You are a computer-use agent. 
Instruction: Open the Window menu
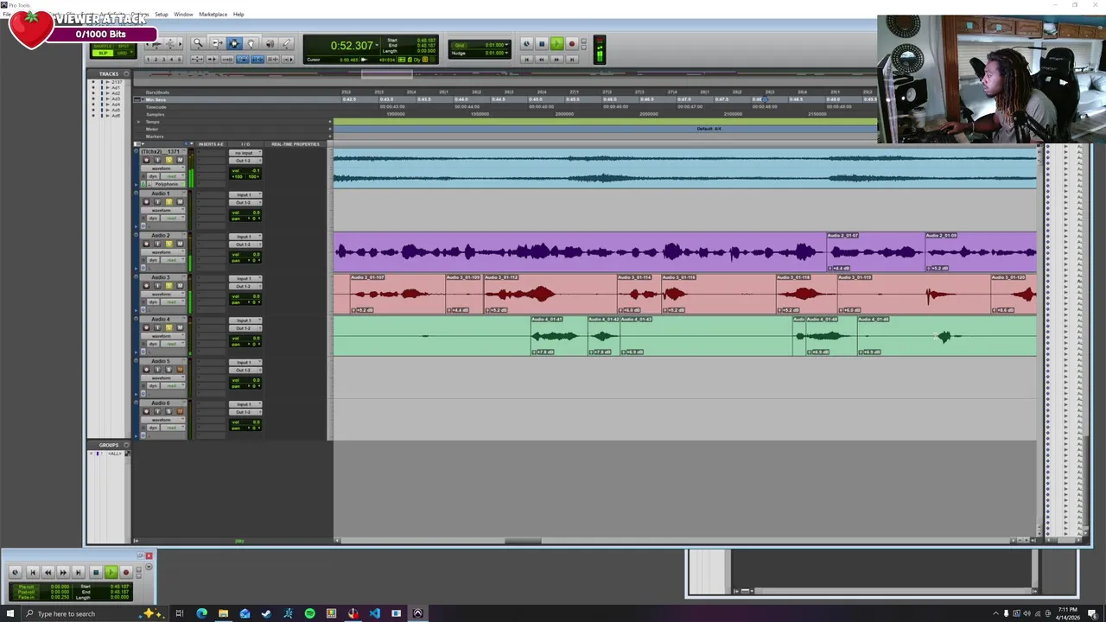pos(183,14)
